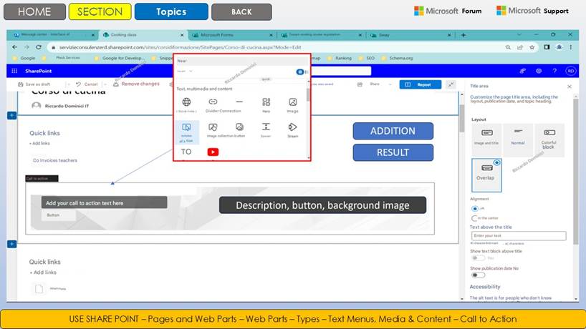Open a new browser tab

[x=463, y=35]
